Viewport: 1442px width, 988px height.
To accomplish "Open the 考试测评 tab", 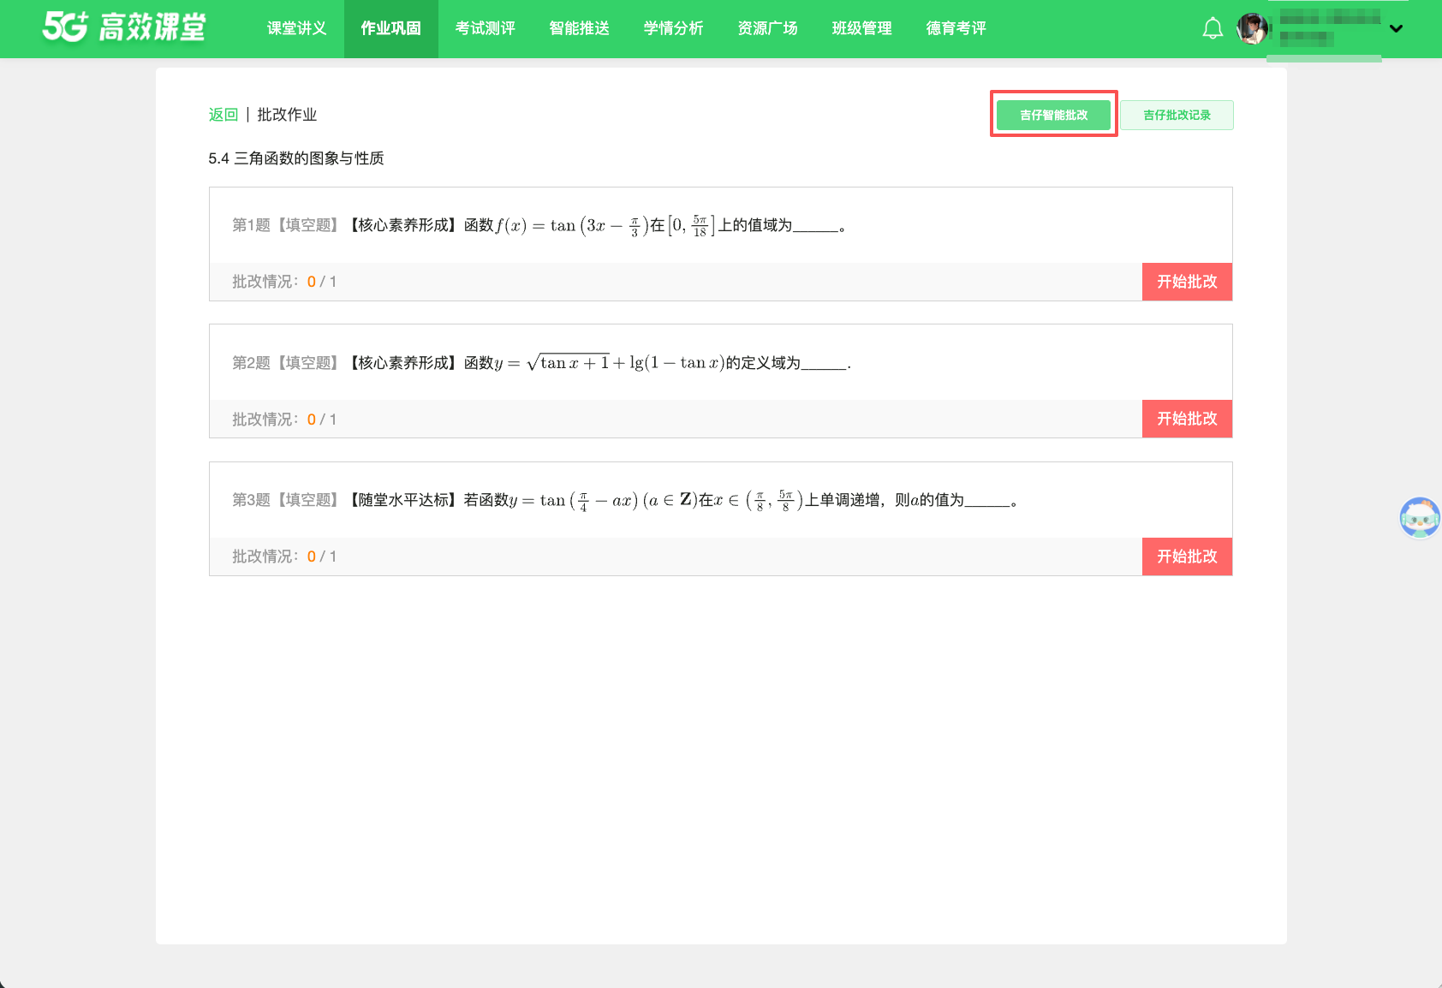I will (x=486, y=28).
